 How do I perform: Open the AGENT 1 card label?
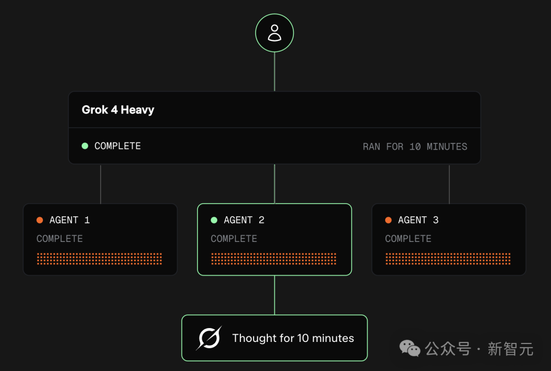point(69,220)
